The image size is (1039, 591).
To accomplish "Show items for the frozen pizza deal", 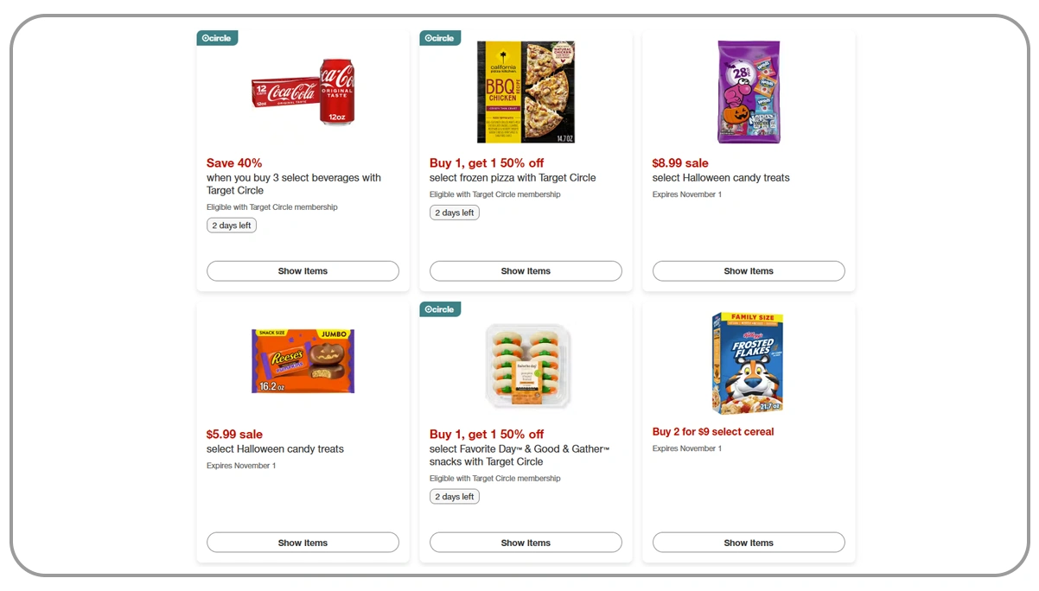I will point(526,270).
